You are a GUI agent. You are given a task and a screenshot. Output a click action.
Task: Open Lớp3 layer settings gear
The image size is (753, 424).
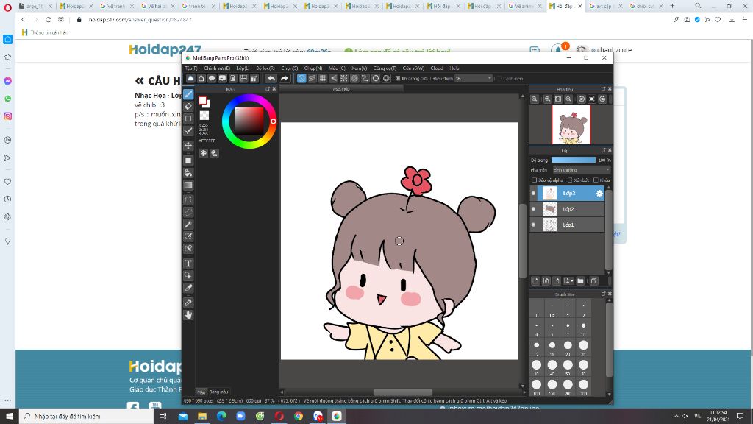pyautogui.click(x=599, y=194)
